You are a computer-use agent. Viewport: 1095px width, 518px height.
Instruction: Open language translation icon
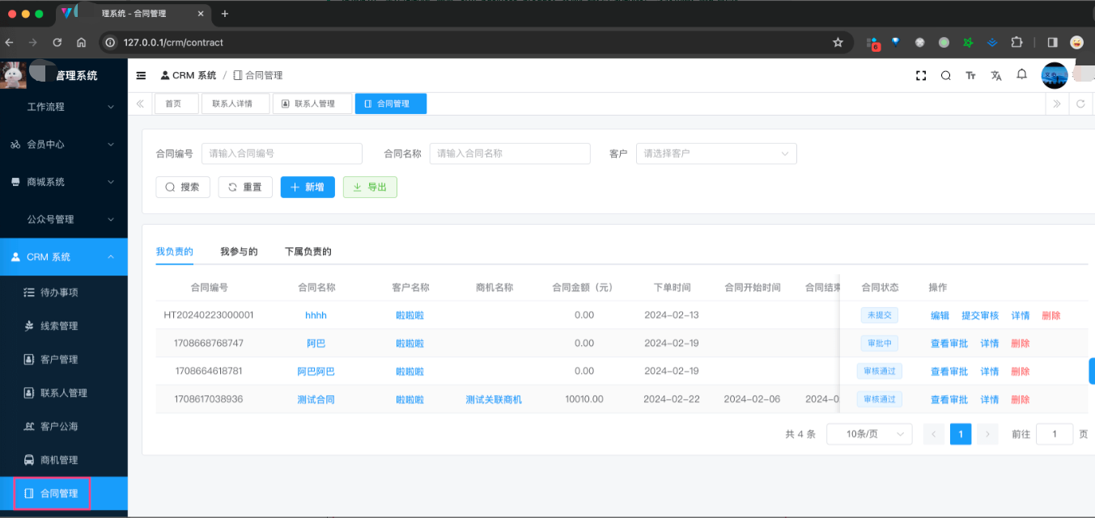click(996, 75)
